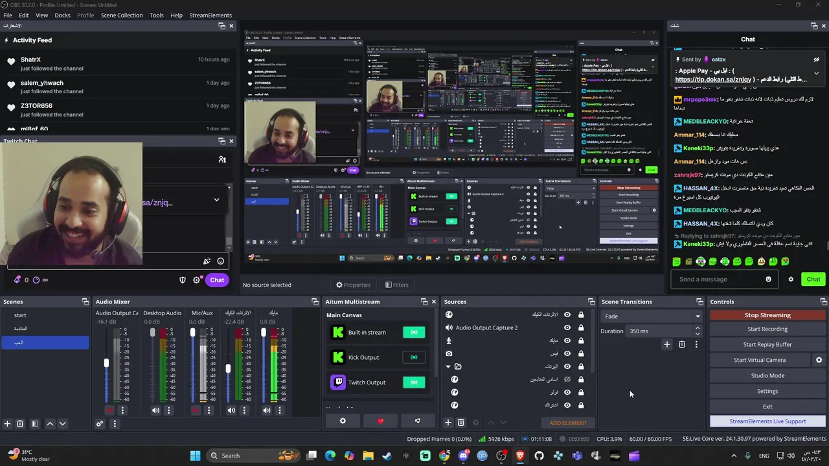
Task: Open Twitch Chat dock settings gear
Action: tap(197, 280)
